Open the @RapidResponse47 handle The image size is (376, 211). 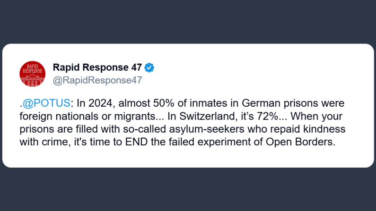(x=97, y=80)
